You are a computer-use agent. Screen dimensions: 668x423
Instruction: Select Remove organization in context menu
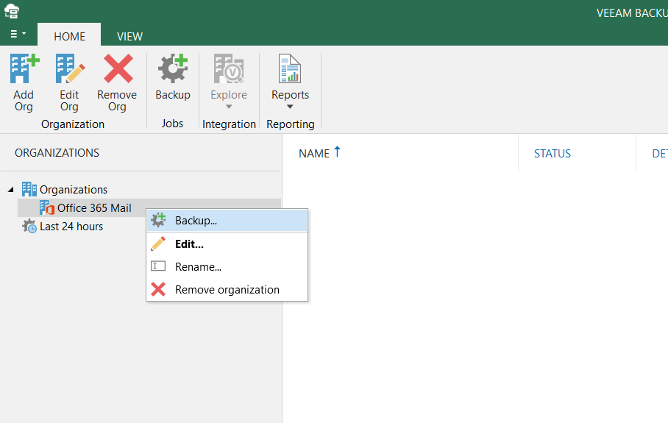227,290
